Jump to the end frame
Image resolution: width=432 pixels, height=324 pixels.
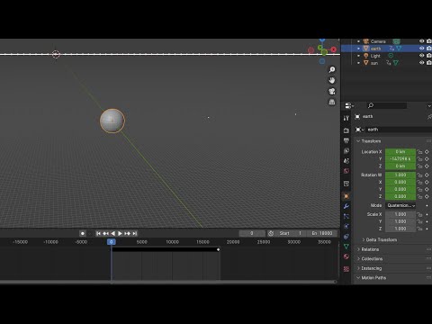135,233
